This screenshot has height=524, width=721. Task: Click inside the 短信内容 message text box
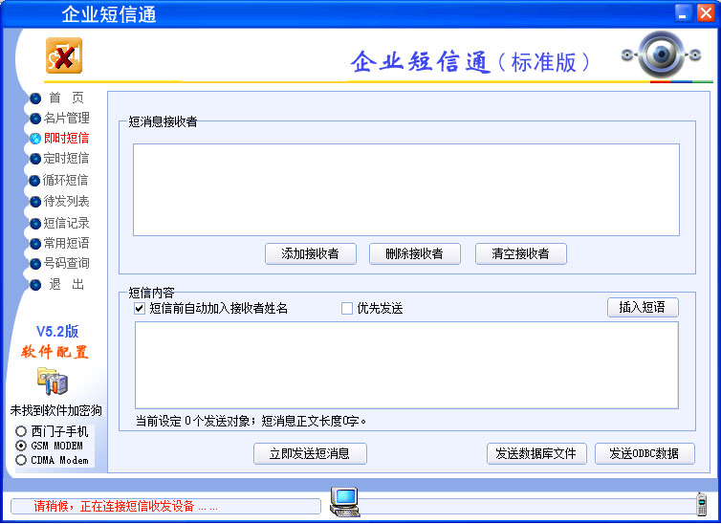[406, 364]
